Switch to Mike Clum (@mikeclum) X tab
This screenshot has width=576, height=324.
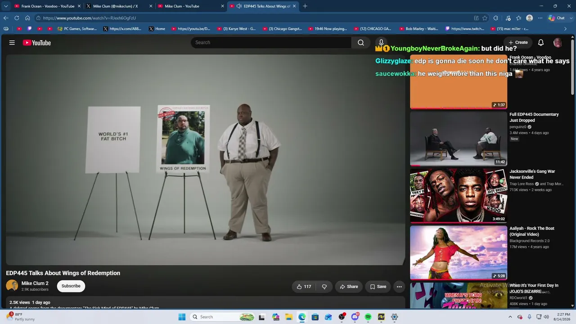click(x=119, y=6)
